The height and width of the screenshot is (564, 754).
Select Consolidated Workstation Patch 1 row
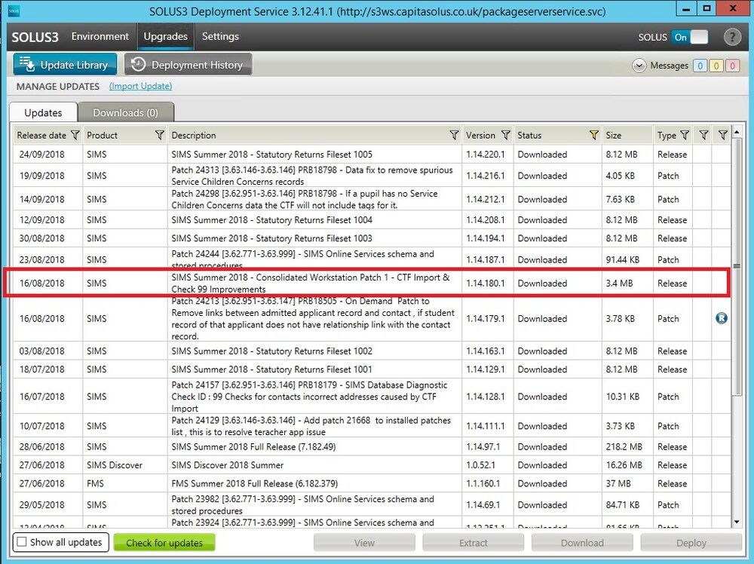[372, 284]
